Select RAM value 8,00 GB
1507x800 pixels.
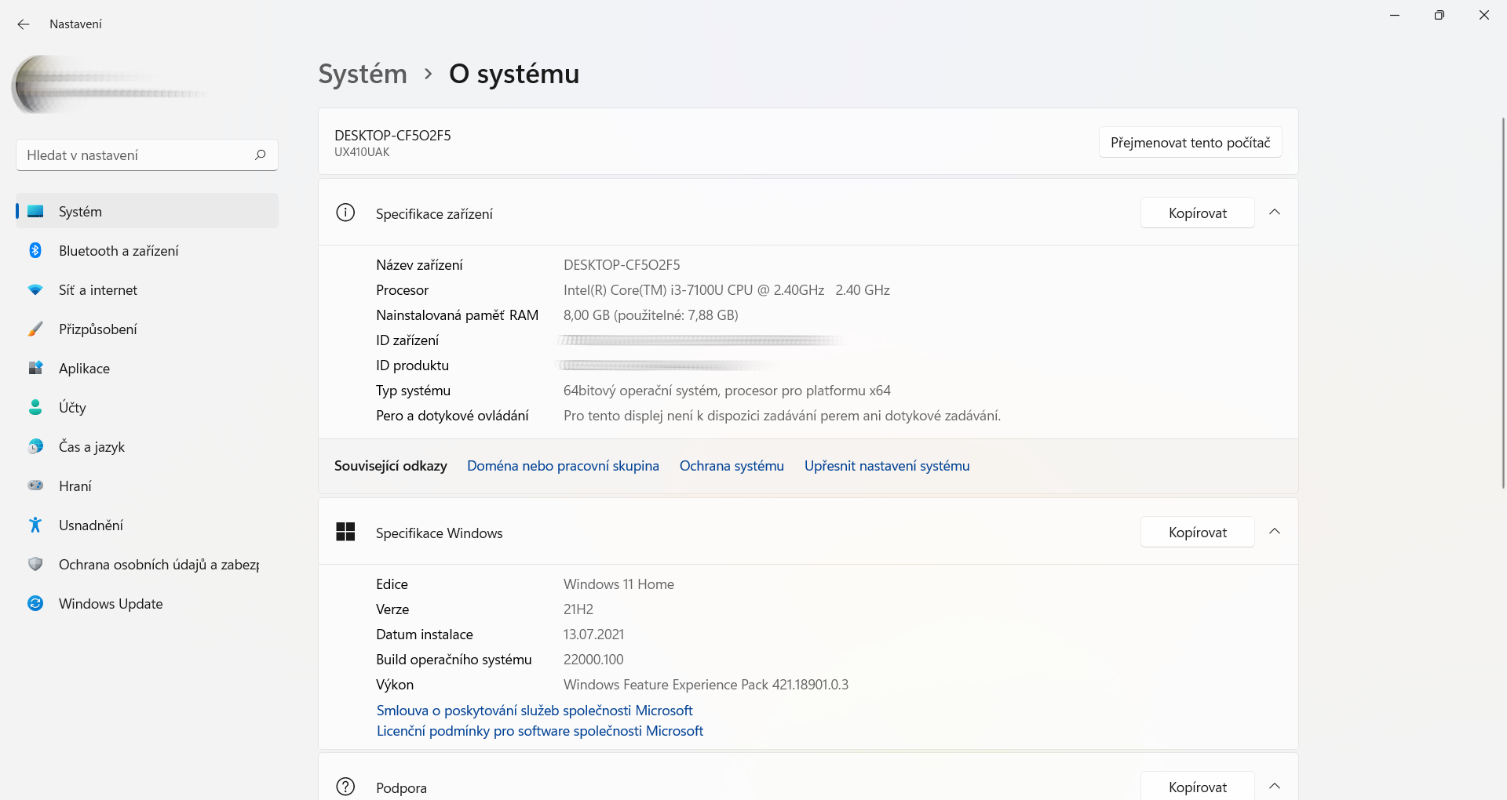(x=651, y=315)
